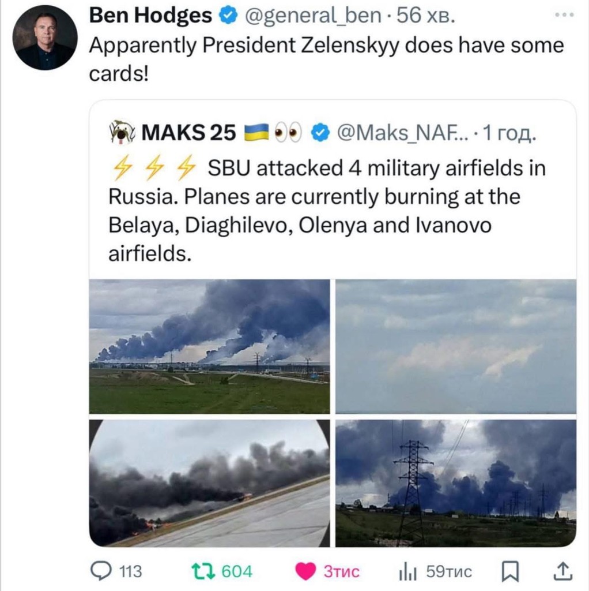
Task: Retweet the post with 604 reposts
Action: pyautogui.click(x=203, y=571)
